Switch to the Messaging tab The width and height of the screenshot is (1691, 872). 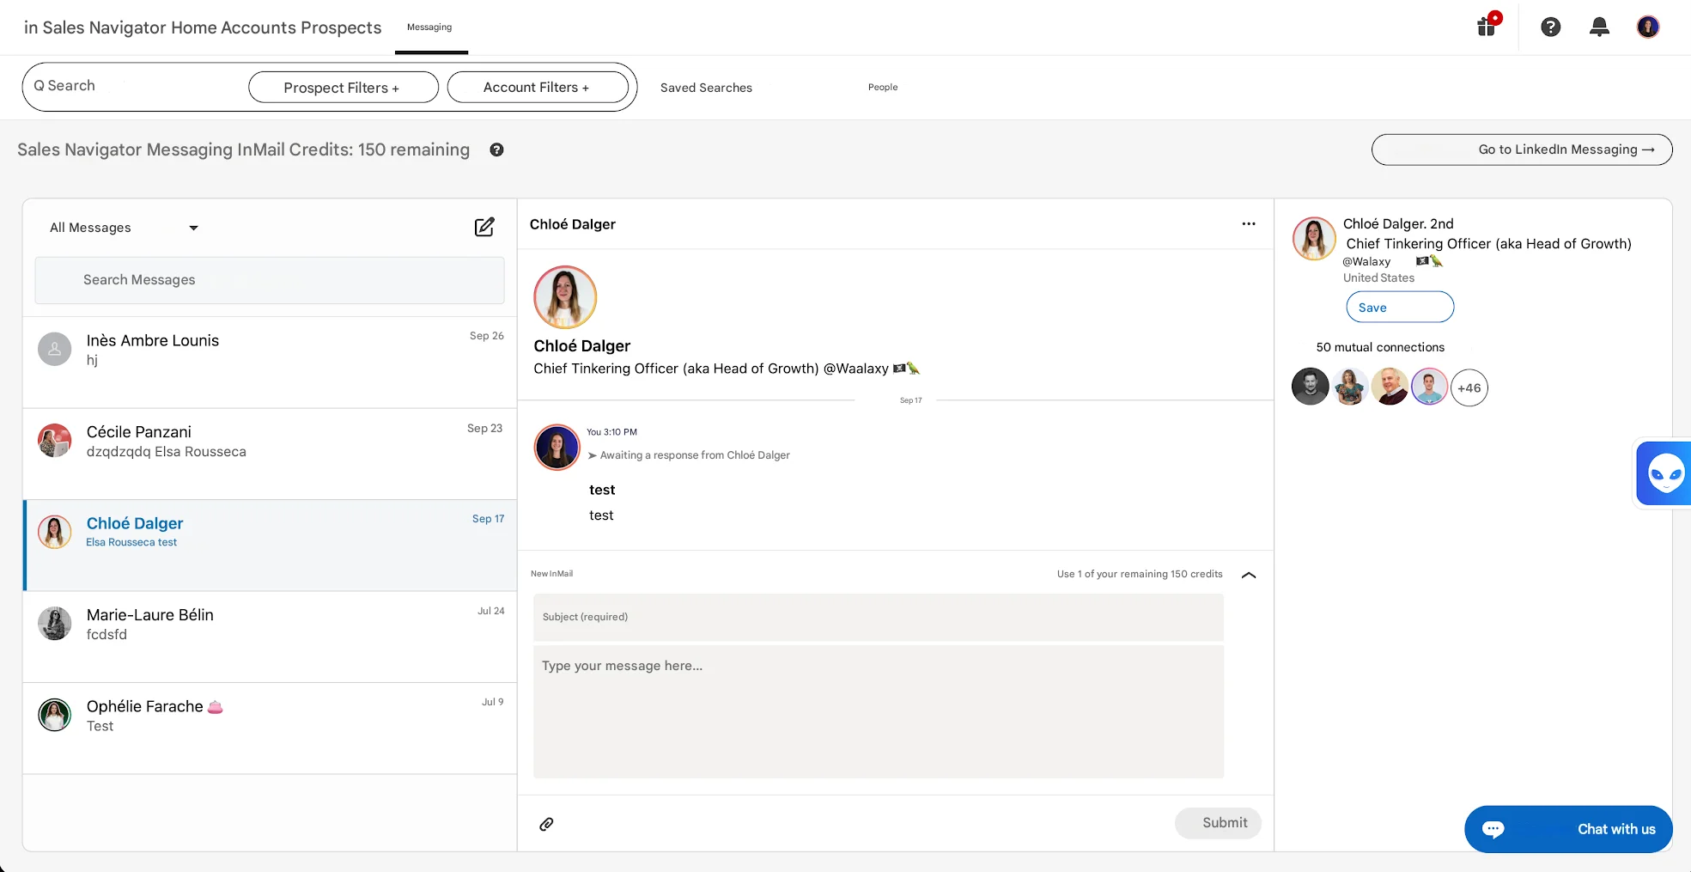[429, 27]
